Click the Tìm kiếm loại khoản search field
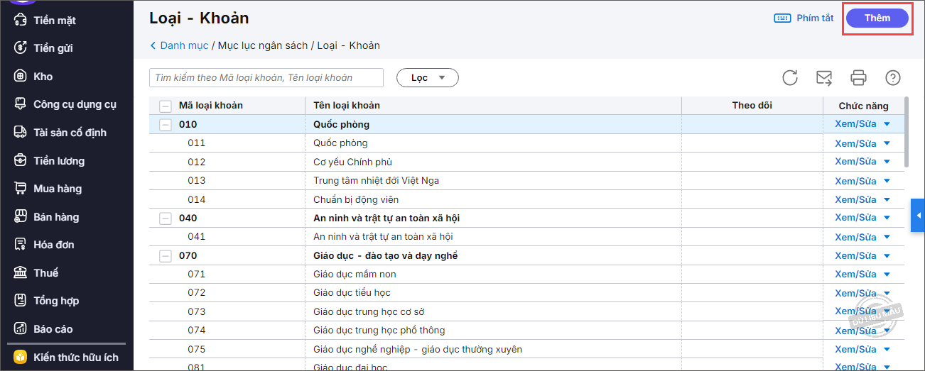The image size is (925, 371). pyautogui.click(x=266, y=78)
